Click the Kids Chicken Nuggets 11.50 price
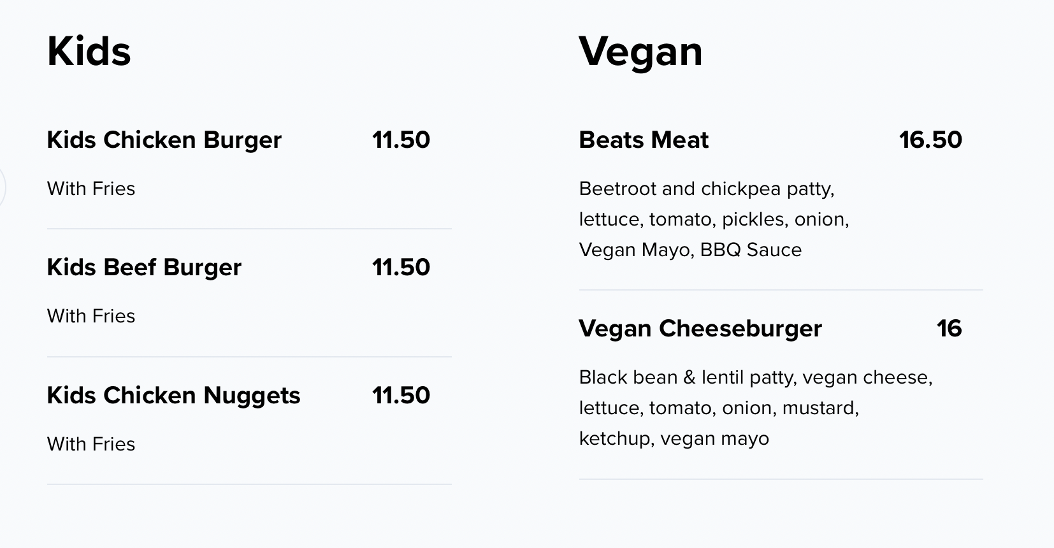 [x=401, y=396]
